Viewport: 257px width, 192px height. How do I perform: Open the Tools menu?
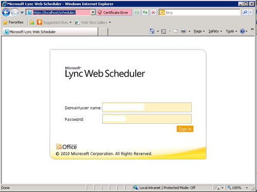click(x=231, y=31)
